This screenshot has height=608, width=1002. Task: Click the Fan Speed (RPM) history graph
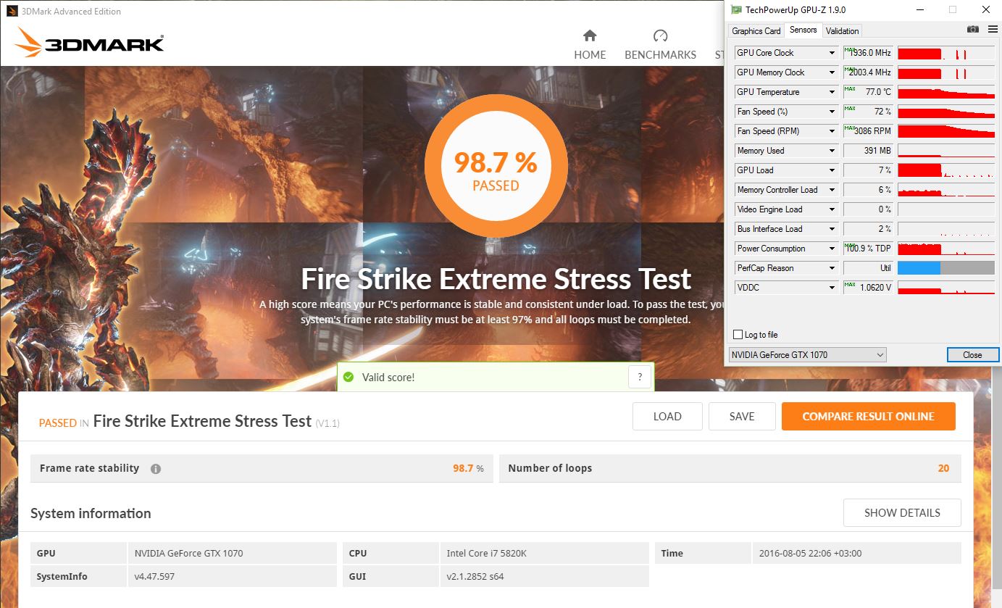tap(946, 131)
